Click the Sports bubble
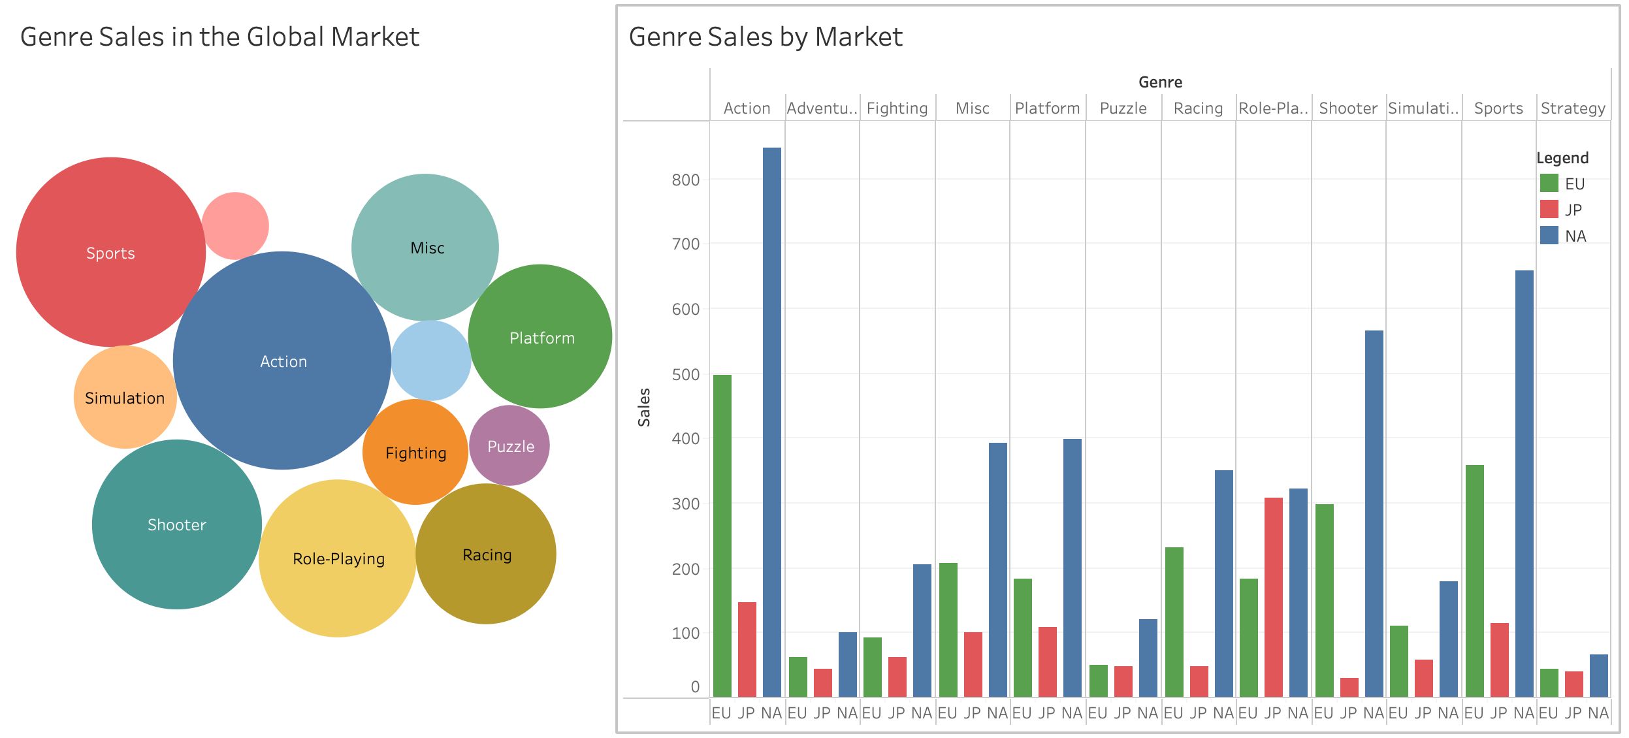Viewport: 1629px width, 738px height. click(110, 253)
